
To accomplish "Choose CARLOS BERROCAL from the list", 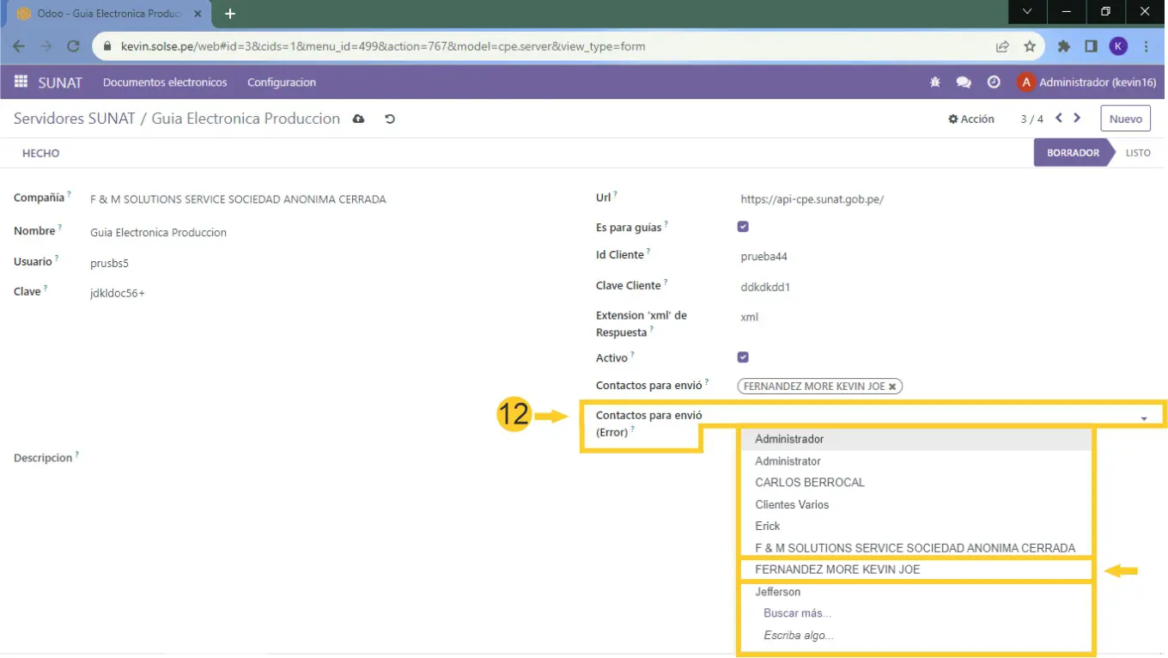I will (x=916, y=482).
